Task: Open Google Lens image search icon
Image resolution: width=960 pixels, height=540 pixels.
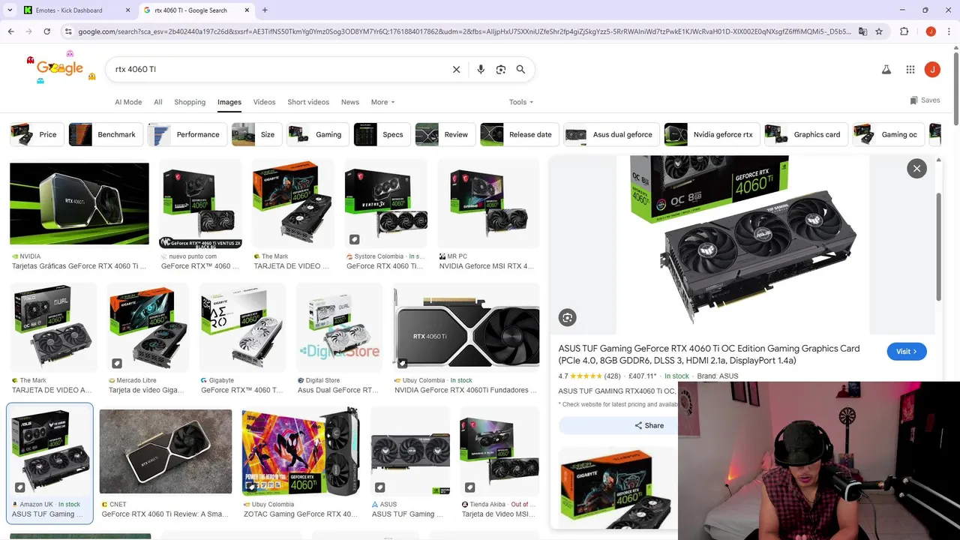Action: pyautogui.click(x=501, y=69)
